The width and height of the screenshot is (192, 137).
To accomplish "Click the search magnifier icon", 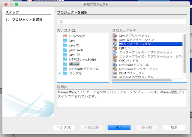I will [x=61, y=22].
